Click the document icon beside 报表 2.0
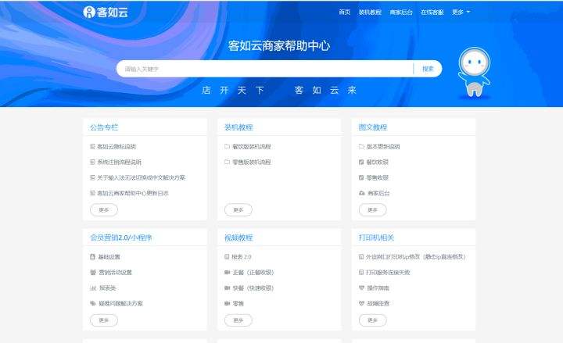 [227, 256]
